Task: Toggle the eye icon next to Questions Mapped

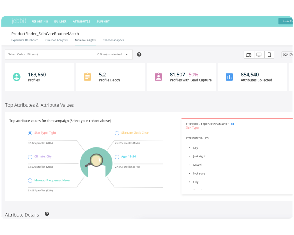Action: (232, 124)
